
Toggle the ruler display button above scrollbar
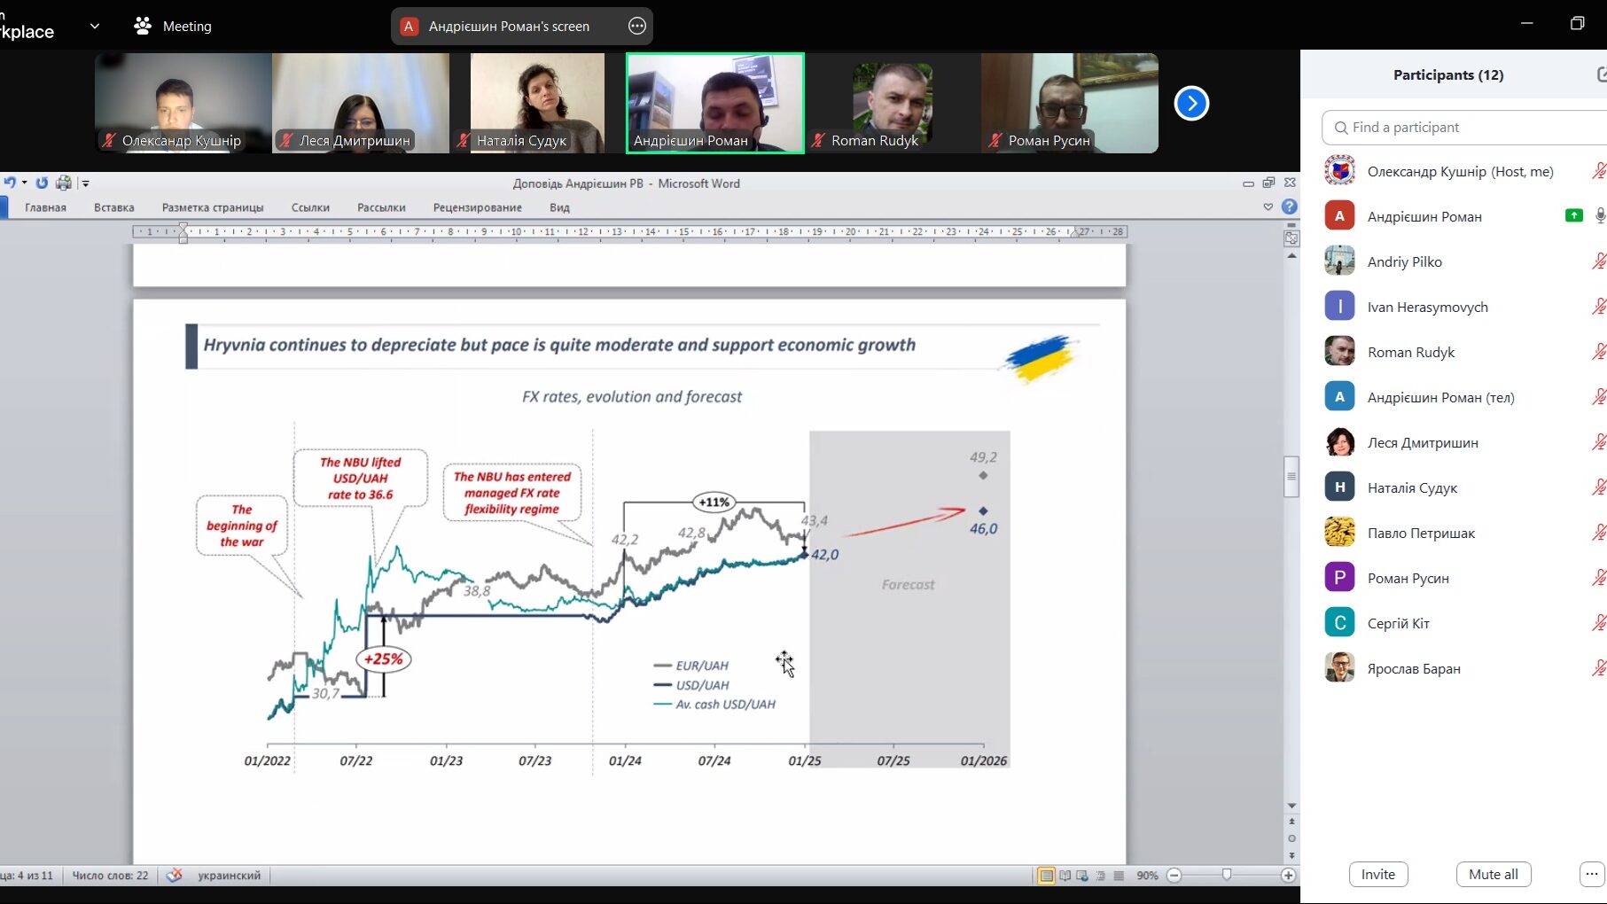[1291, 238]
